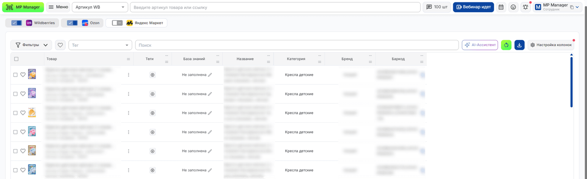The width and height of the screenshot is (587, 179).
Task: Click the copy icon beside MP Manager Сотрудник
Action: pyautogui.click(x=572, y=7)
